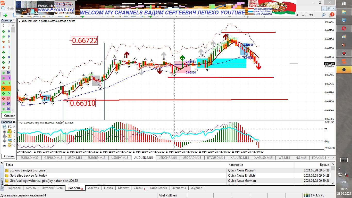Switch to the GBPUSD,M15 chart tab

53,158
